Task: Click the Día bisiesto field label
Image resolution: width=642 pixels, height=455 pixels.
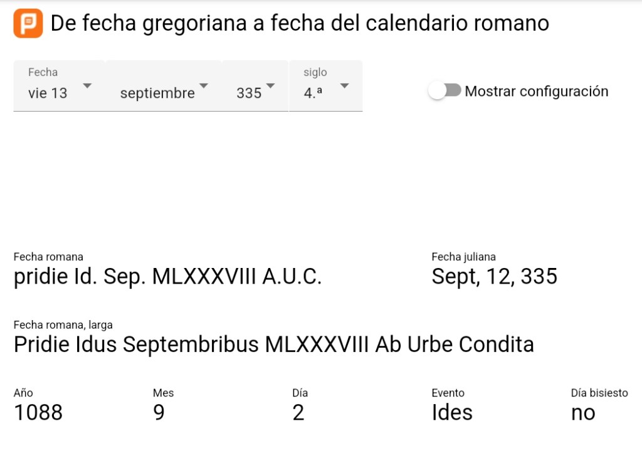Action: [599, 393]
